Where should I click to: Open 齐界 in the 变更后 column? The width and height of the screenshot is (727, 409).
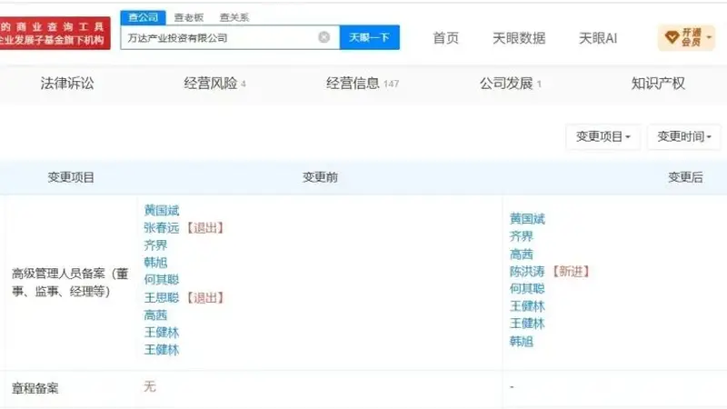pyautogui.click(x=521, y=236)
